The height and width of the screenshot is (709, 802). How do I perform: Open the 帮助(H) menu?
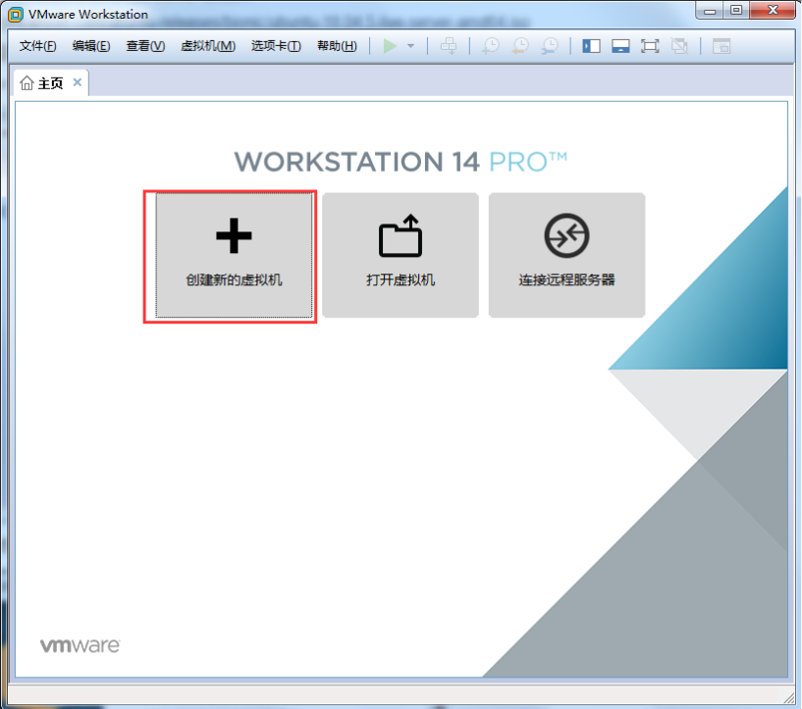point(337,46)
